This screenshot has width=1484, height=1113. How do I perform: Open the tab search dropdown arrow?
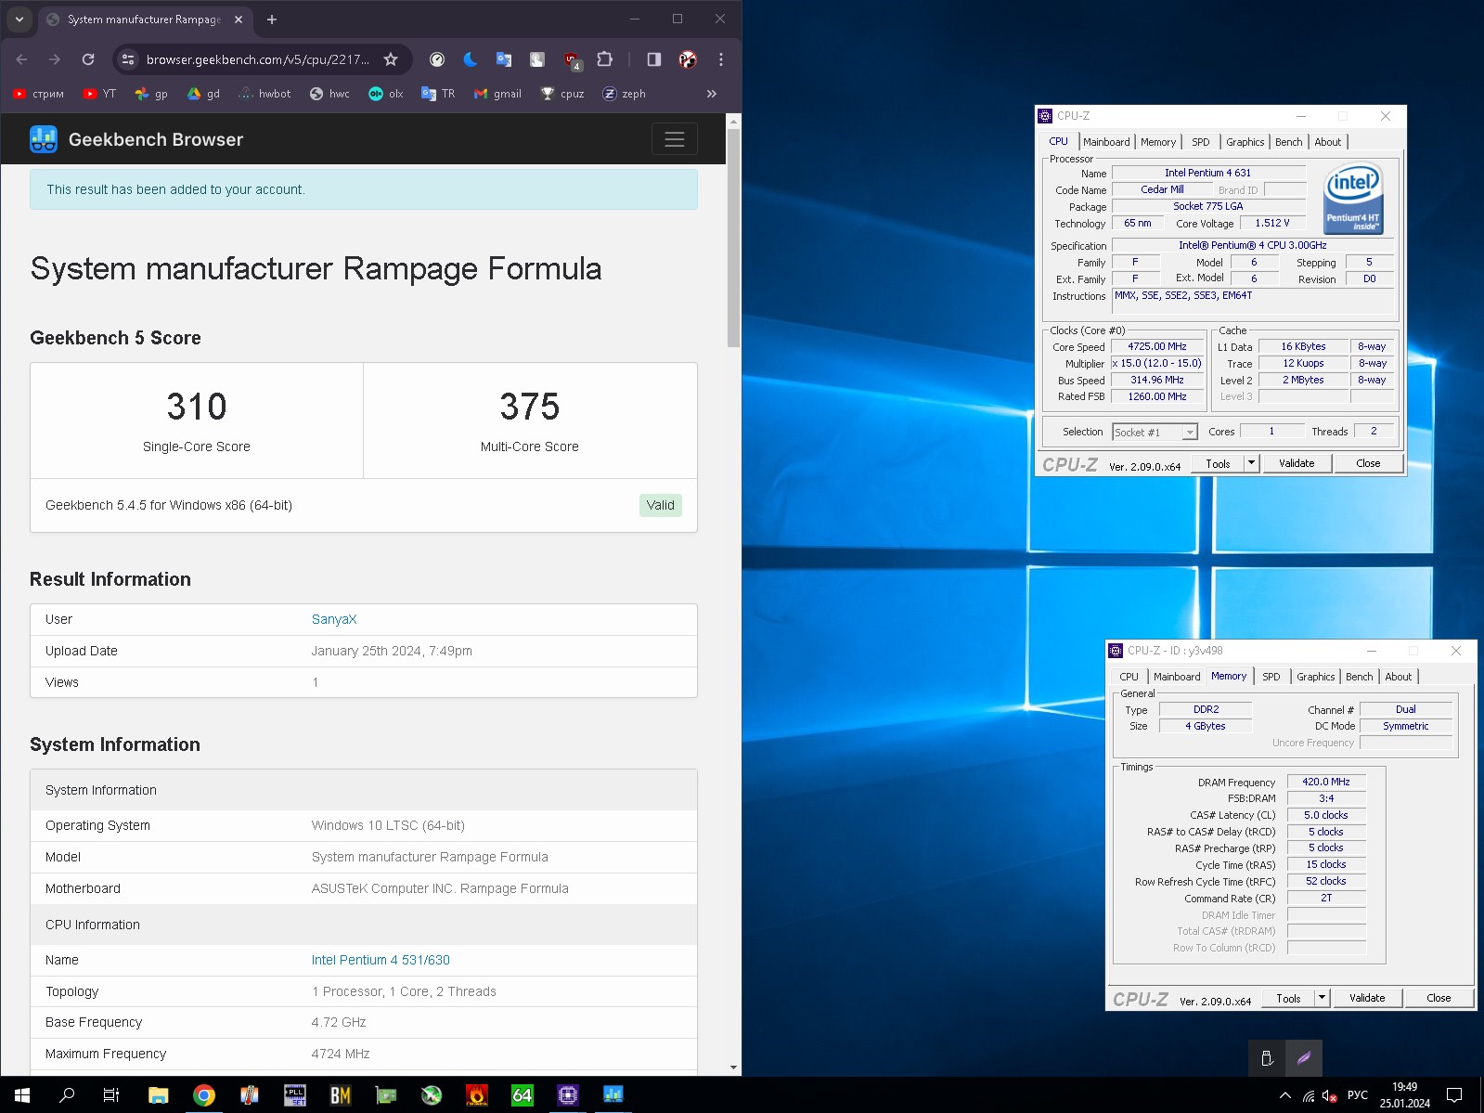[19, 19]
